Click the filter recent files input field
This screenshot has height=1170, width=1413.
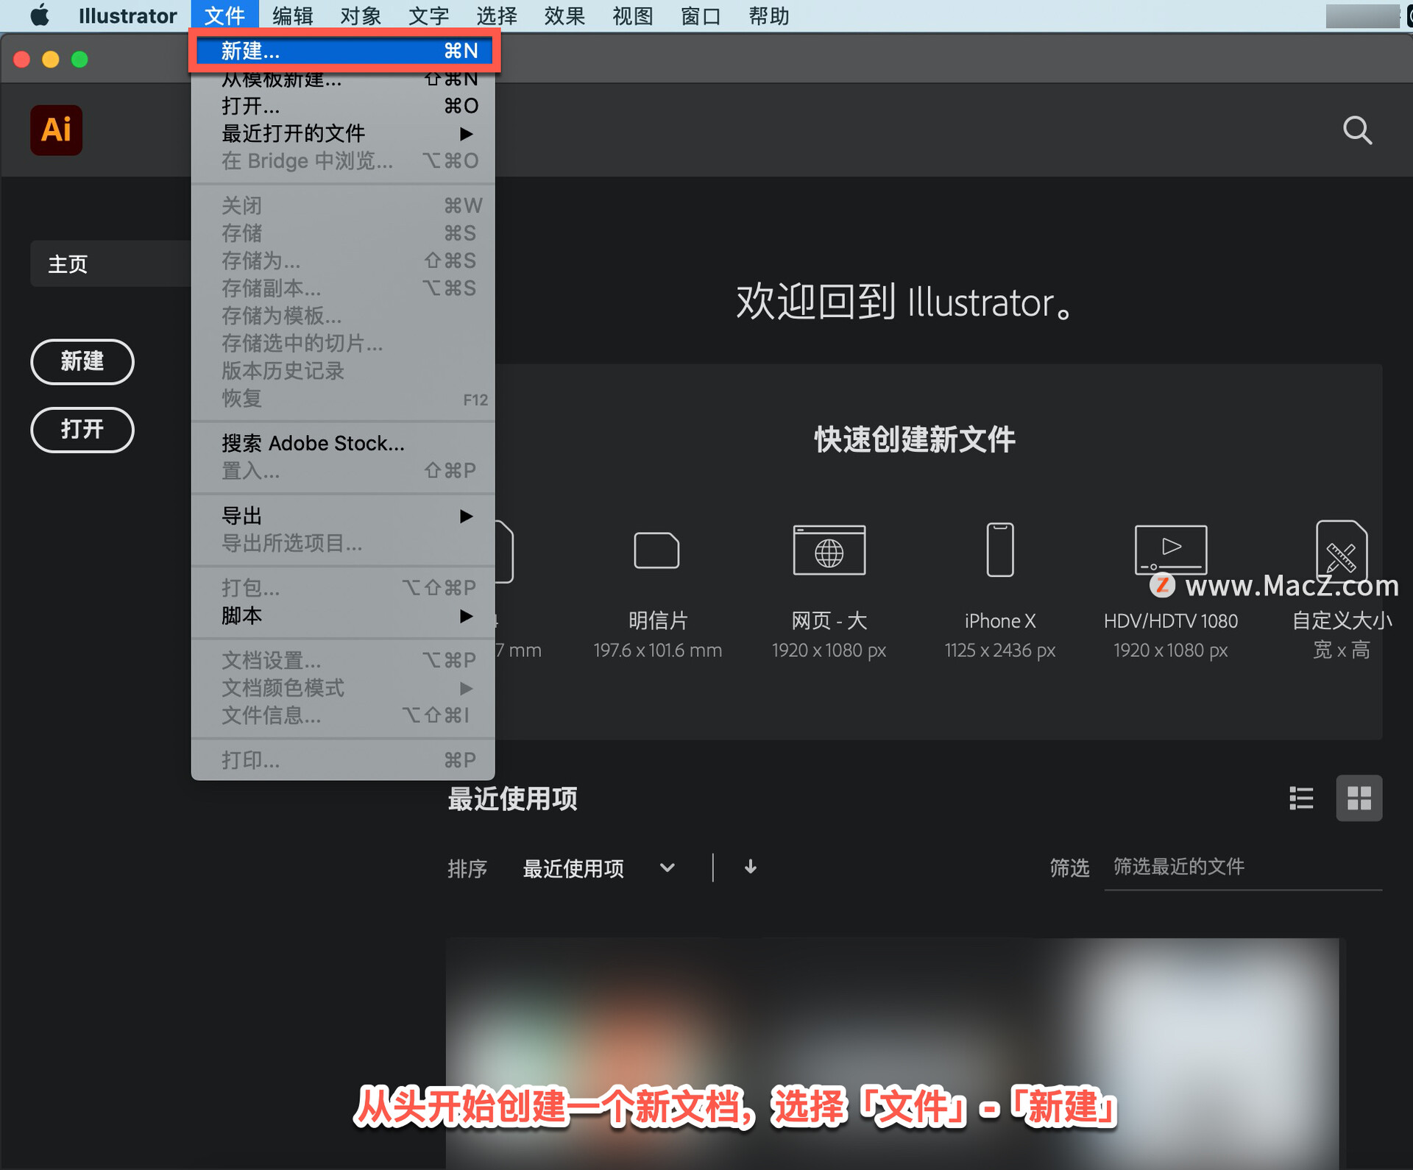coord(1242,868)
